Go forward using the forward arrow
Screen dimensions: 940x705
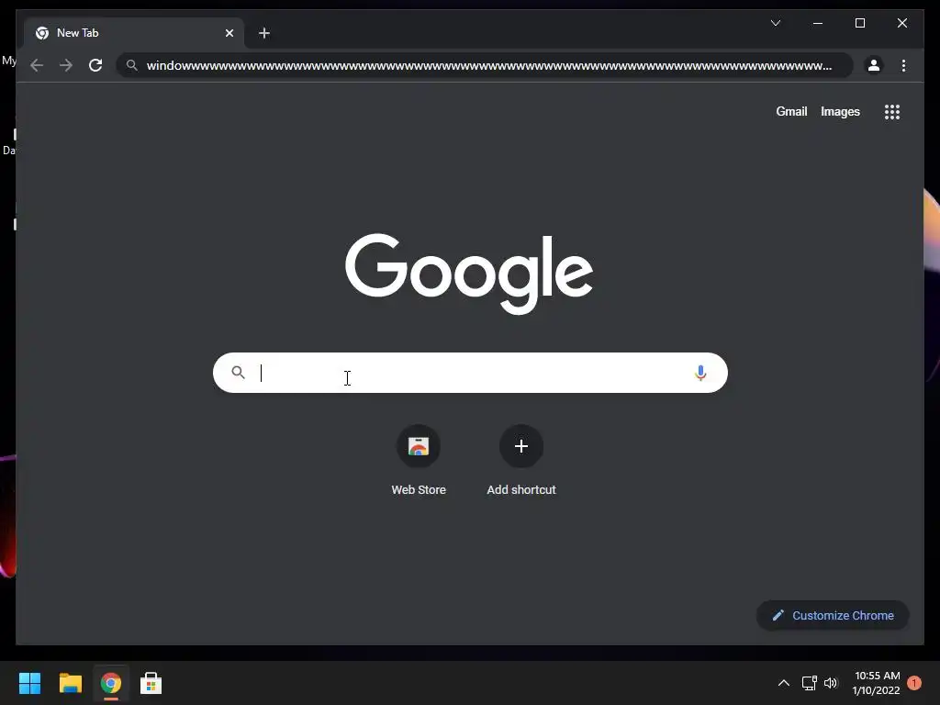66,65
